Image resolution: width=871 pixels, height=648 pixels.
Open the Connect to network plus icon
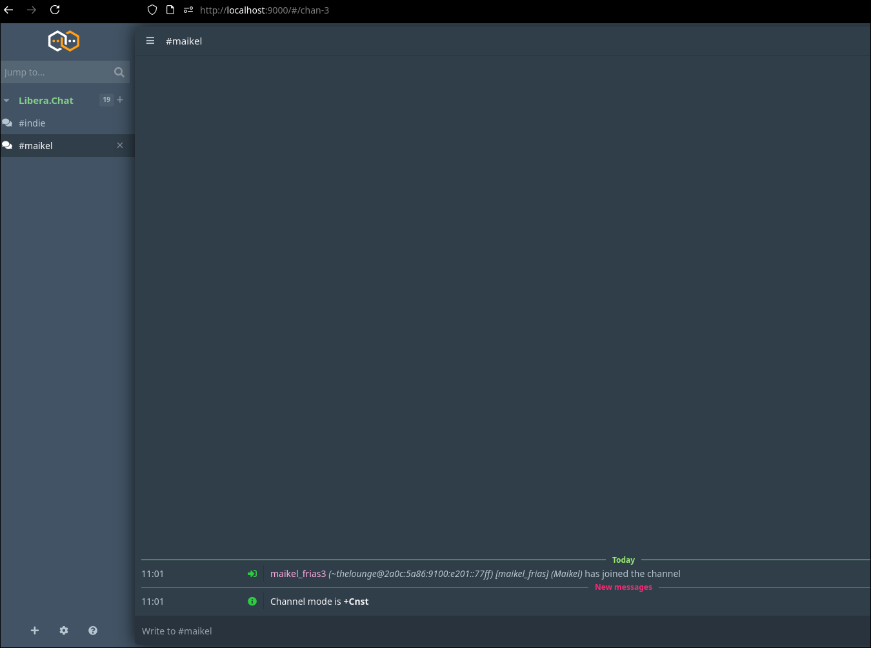[x=35, y=631]
